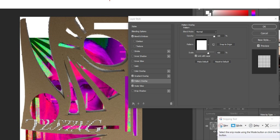Open the Styles section in the list
Viewport: 280px width, 140px height.
click(x=134, y=26)
